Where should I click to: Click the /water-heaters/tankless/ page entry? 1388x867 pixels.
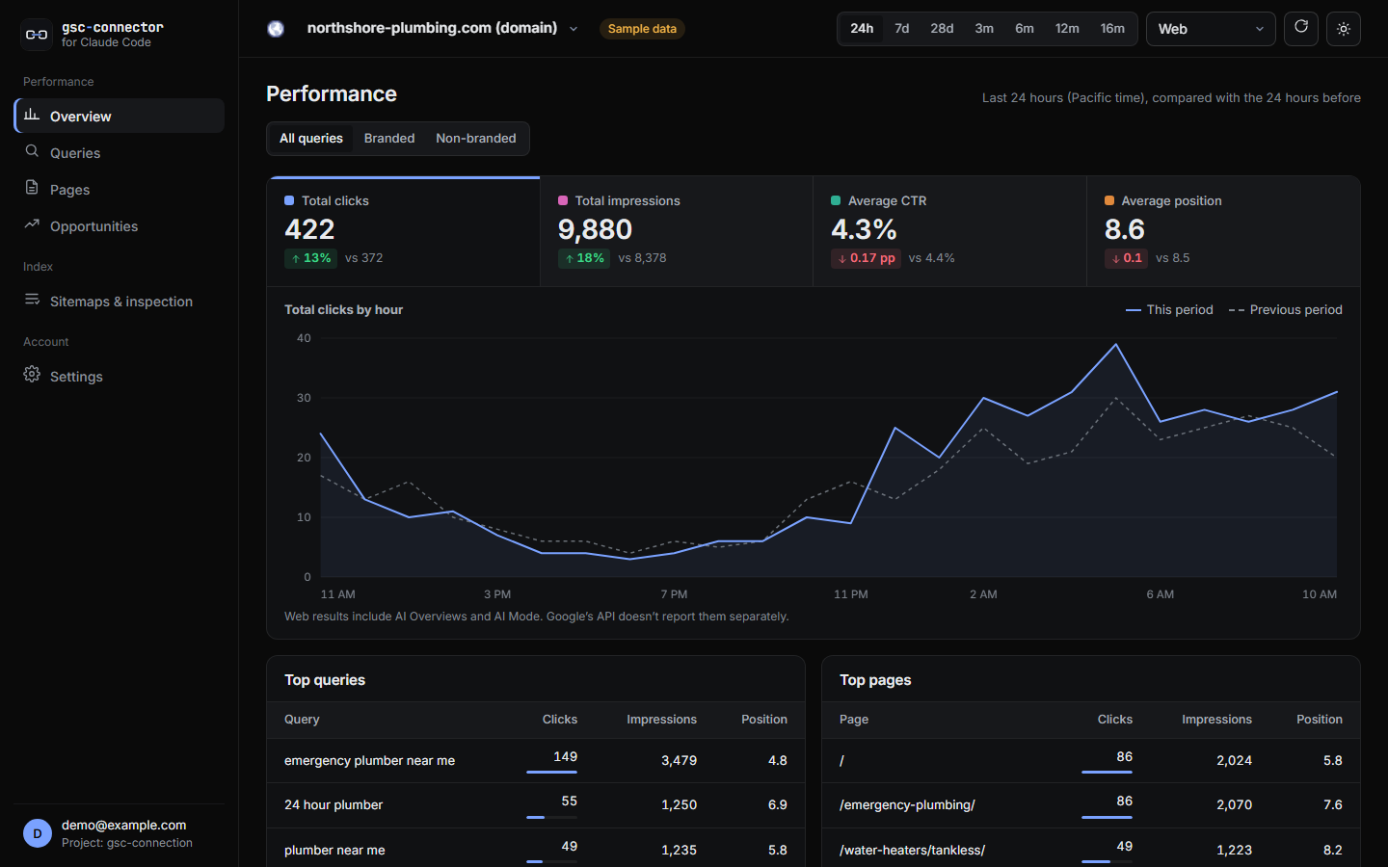tap(912, 850)
